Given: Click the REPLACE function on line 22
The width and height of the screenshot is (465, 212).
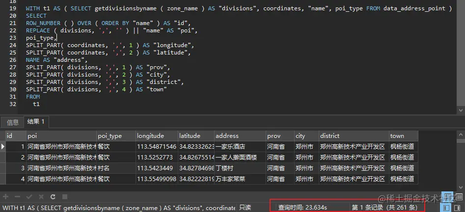Looking at the screenshot, I should (38, 30).
